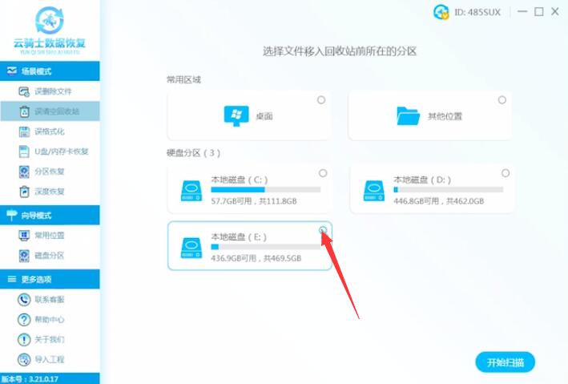
Task: Click the 硬盘分区 (3) heading
Action: pos(193,153)
